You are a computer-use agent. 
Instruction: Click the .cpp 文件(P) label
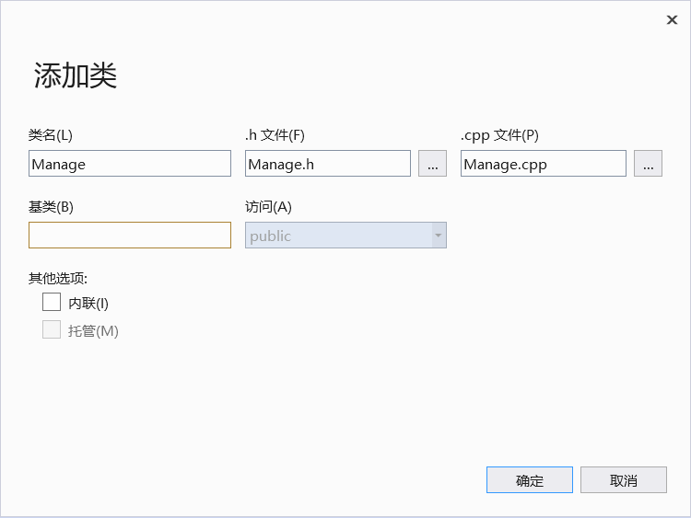pos(499,135)
